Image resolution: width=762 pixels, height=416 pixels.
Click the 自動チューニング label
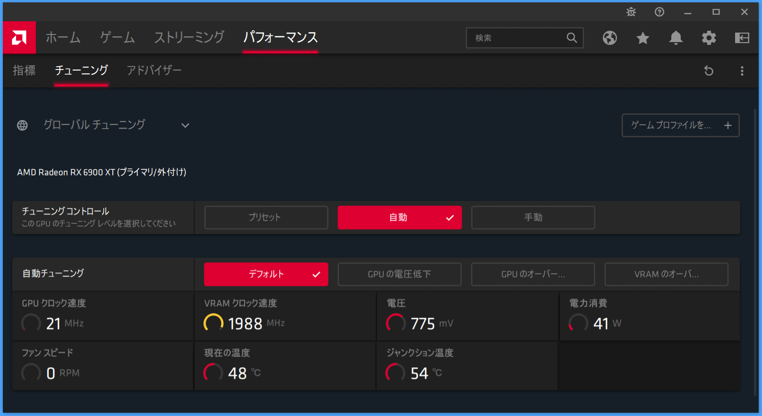(x=53, y=273)
